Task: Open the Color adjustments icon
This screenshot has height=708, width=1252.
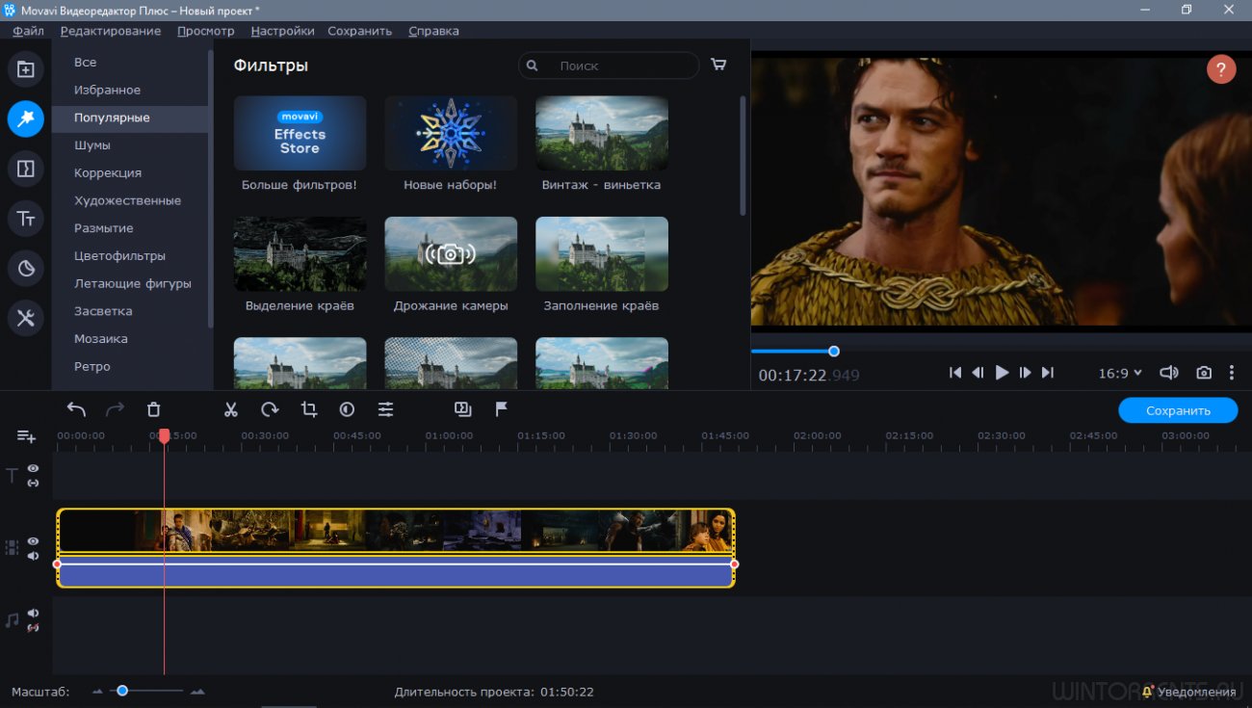Action: click(x=347, y=409)
